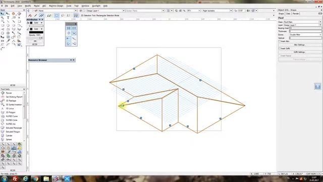Viewport: 323px width, 182px height.
Task: Open the Edit menu
Action: click(x=13, y=6)
